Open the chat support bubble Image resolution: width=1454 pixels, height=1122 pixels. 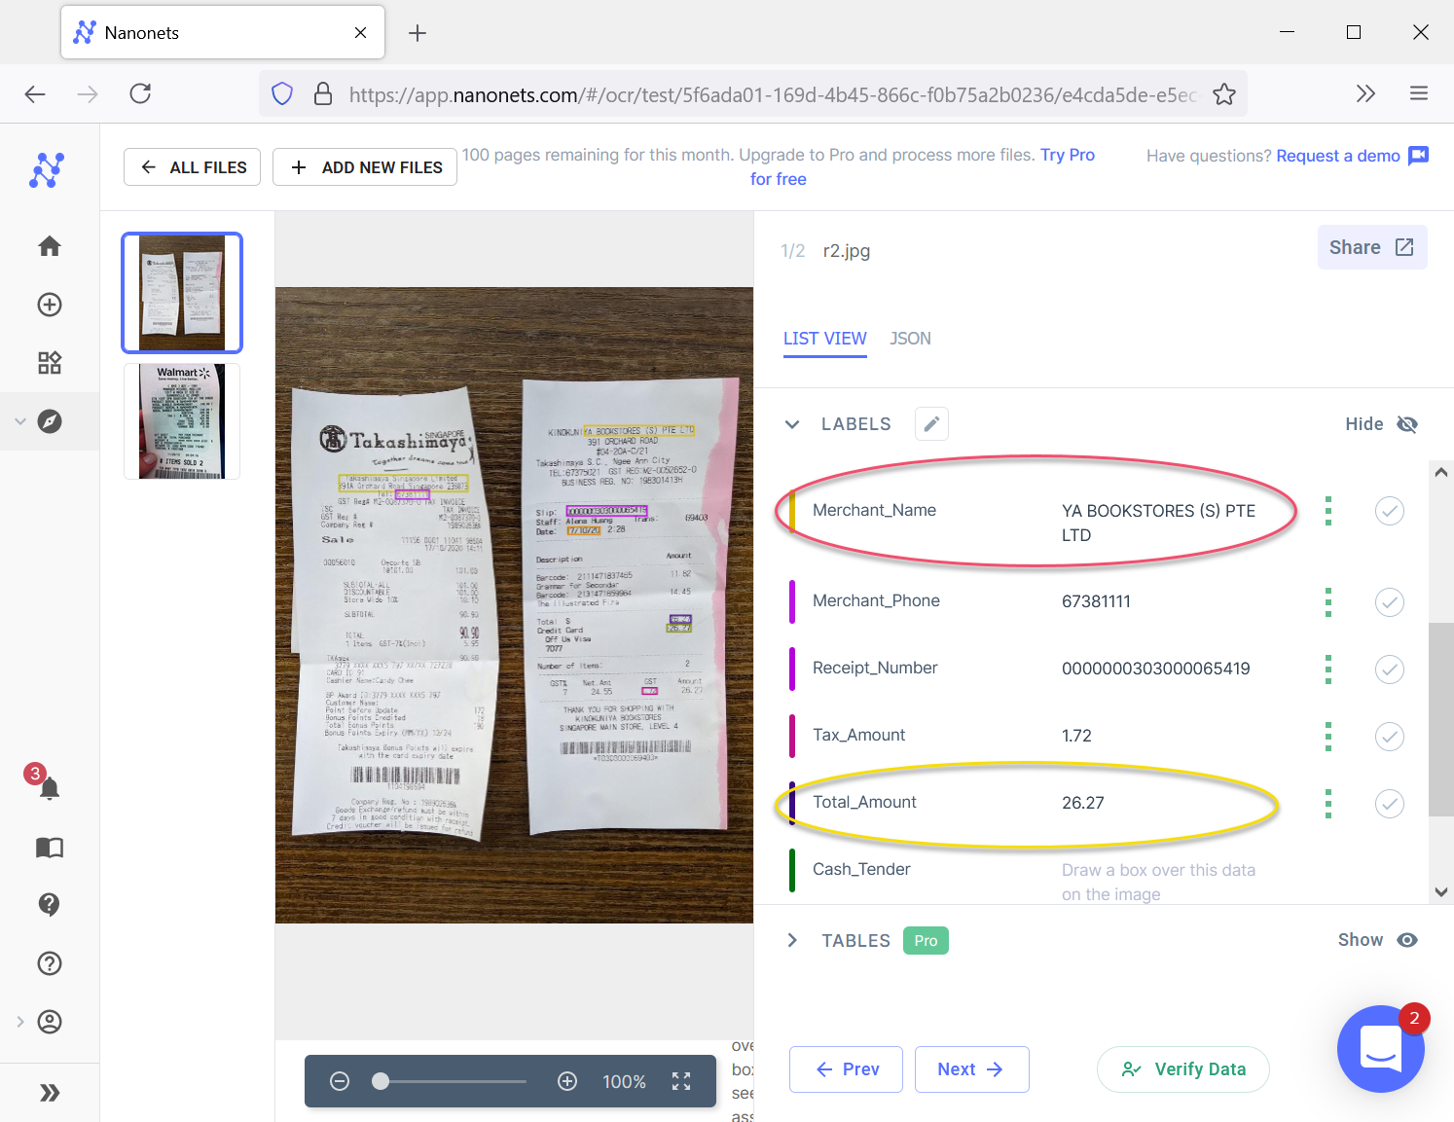[1380, 1049]
